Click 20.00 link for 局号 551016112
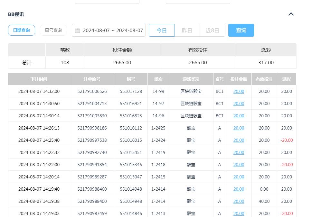Screen dimensions: 312x217 pos(238,128)
